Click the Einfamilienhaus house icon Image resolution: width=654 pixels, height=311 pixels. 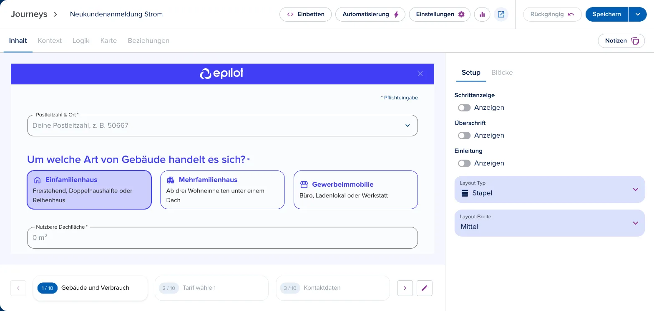pyautogui.click(x=38, y=180)
